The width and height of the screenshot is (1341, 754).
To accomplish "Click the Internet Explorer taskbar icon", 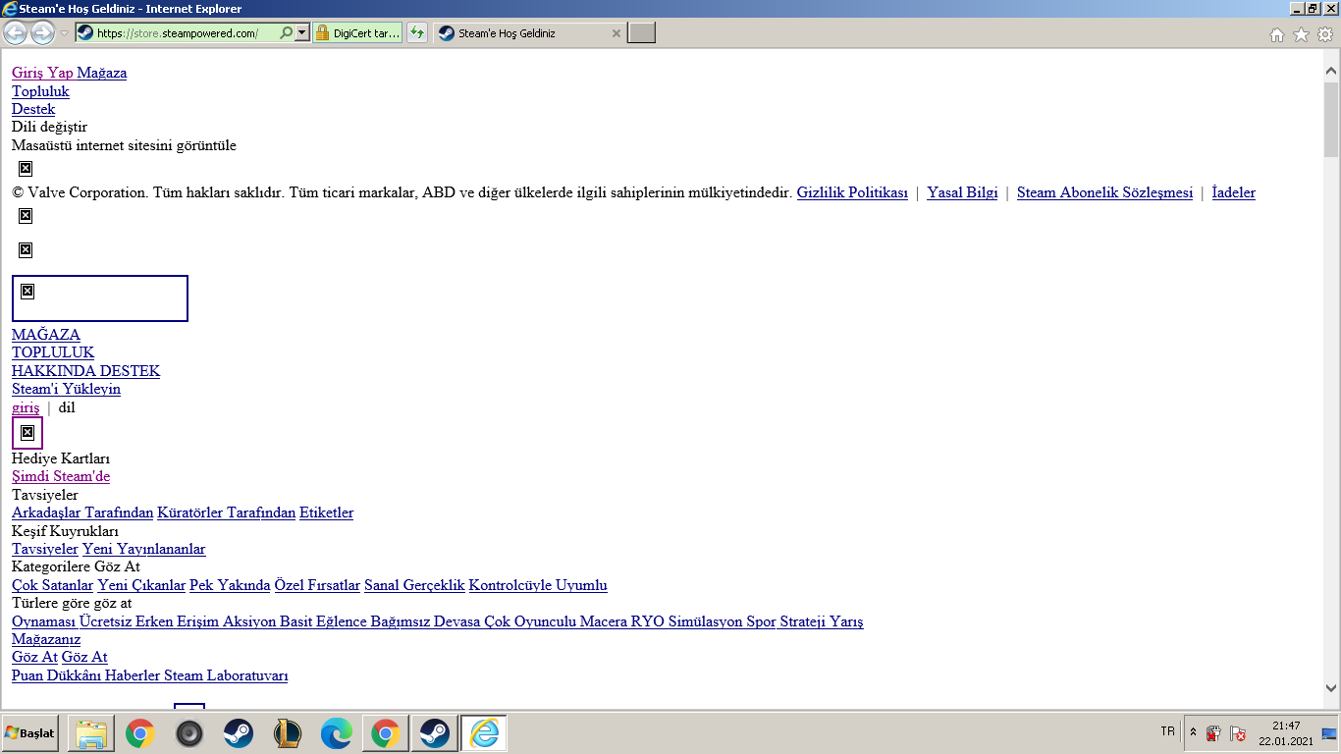I will click(484, 733).
